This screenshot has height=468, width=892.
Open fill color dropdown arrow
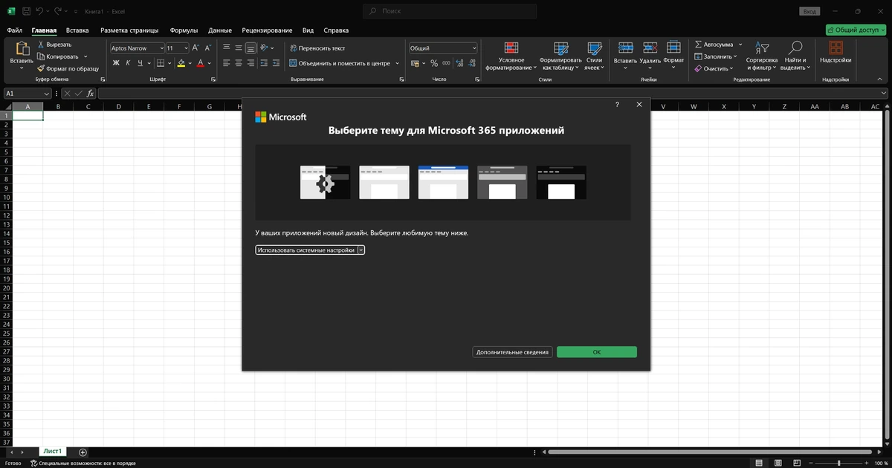coord(190,63)
